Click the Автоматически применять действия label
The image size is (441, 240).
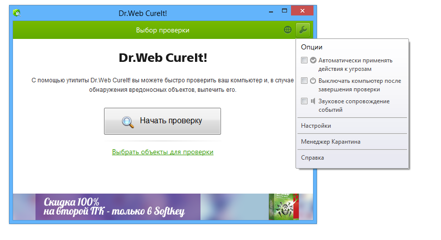pyautogui.click(x=355, y=64)
